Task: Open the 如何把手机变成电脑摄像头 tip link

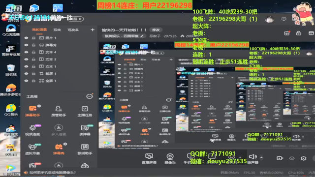Action: point(53,173)
